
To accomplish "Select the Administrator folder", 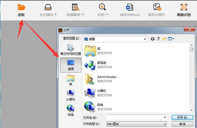I will click(100, 79).
